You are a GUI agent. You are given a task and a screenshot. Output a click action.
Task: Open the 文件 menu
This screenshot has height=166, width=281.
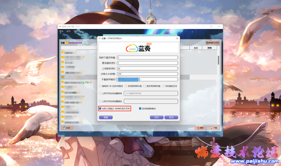coord(68,31)
